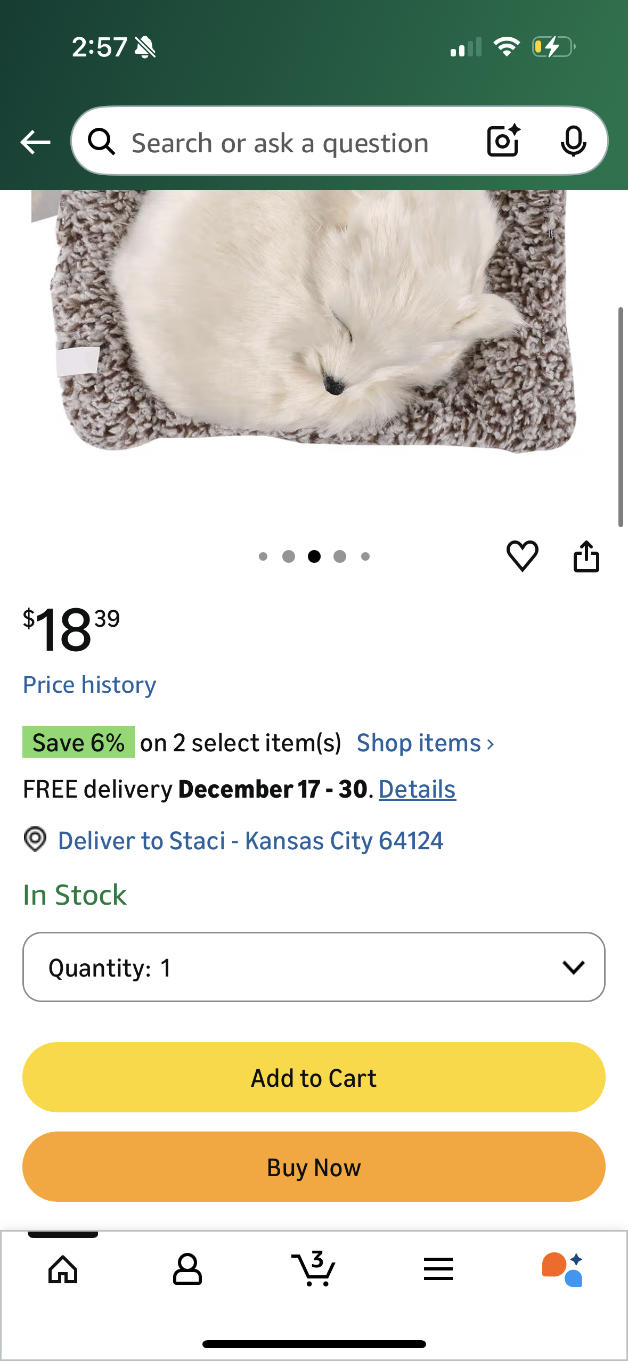Tap the back arrow to leave product page
Screen dimensions: 628x1361
(x=35, y=142)
